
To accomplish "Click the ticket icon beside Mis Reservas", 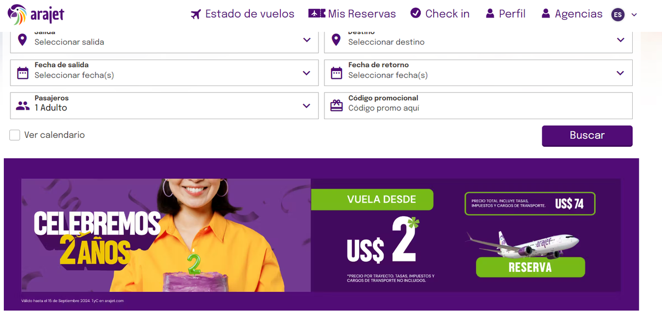I will pyautogui.click(x=317, y=13).
